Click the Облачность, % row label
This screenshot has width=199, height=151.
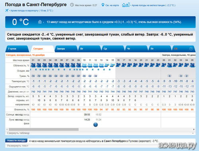point(21,66)
